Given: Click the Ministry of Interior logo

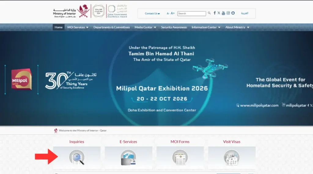Looking at the screenshot, I should pos(71,11).
